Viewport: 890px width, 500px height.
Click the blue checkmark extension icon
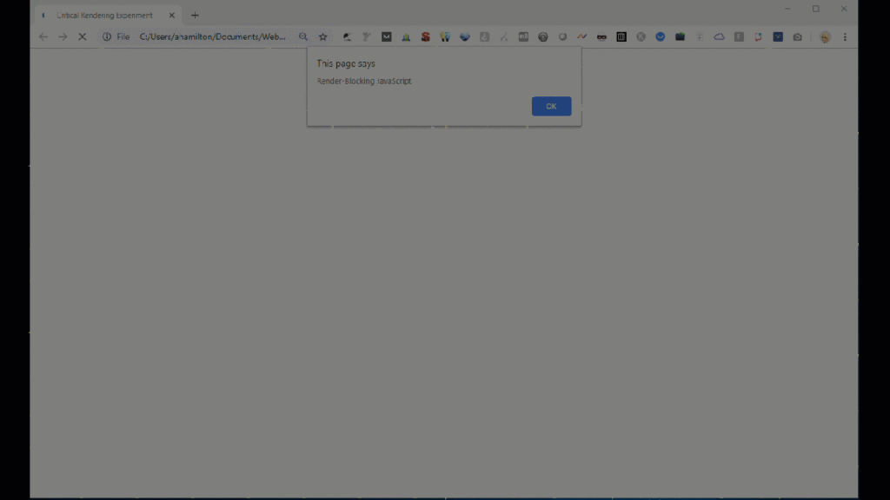tap(661, 37)
